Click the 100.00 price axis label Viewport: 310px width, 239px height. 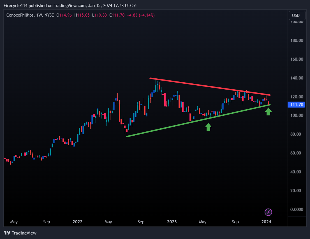click(x=297, y=115)
